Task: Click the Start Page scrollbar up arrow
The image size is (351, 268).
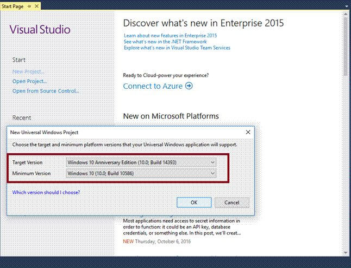Action: pos(346,14)
